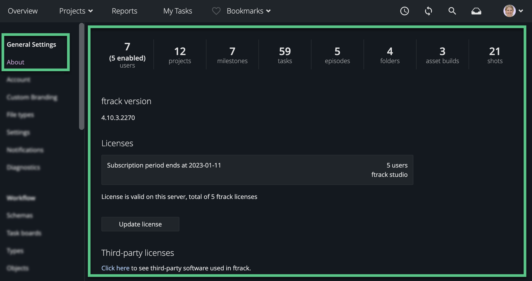Screen dimensions: 532x281
Task: Click the sync refresh arrows icon
Action: click(x=428, y=11)
